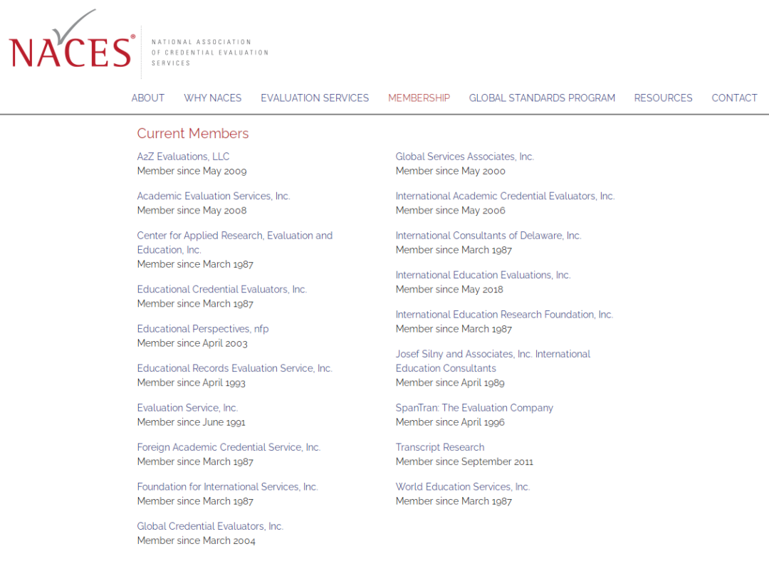Select text 'Member since September 2011'
769x561 pixels.
click(x=464, y=461)
